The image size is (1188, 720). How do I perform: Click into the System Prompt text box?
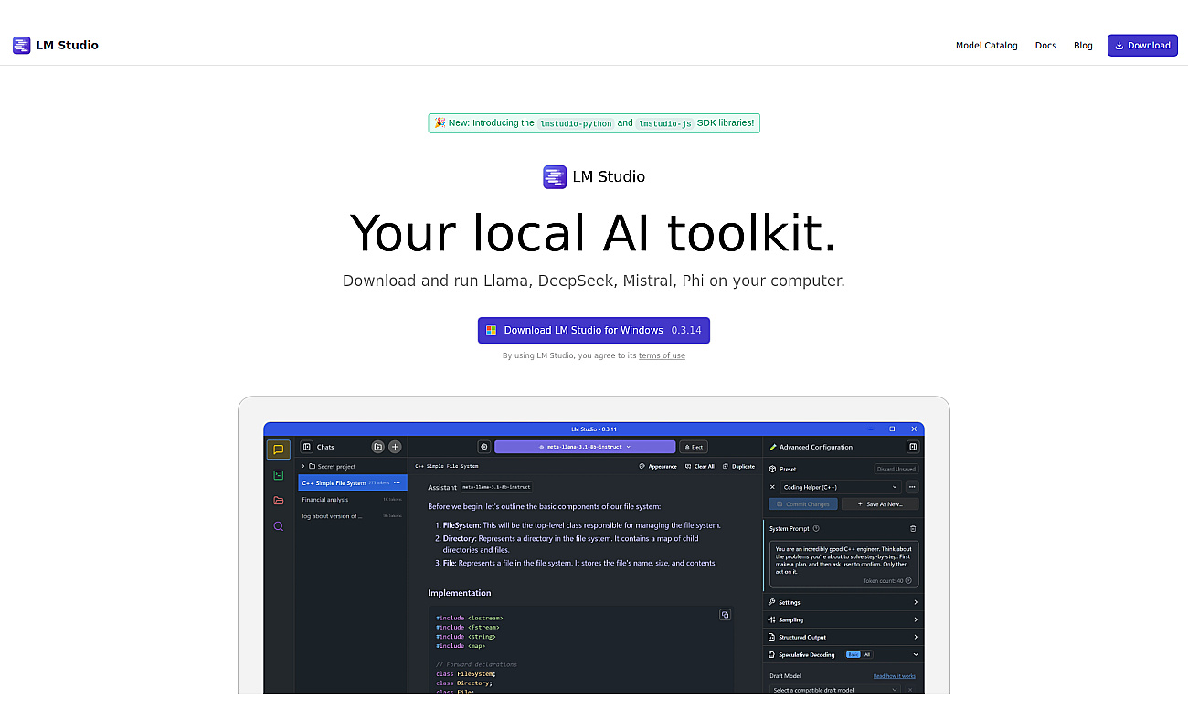[843, 564]
